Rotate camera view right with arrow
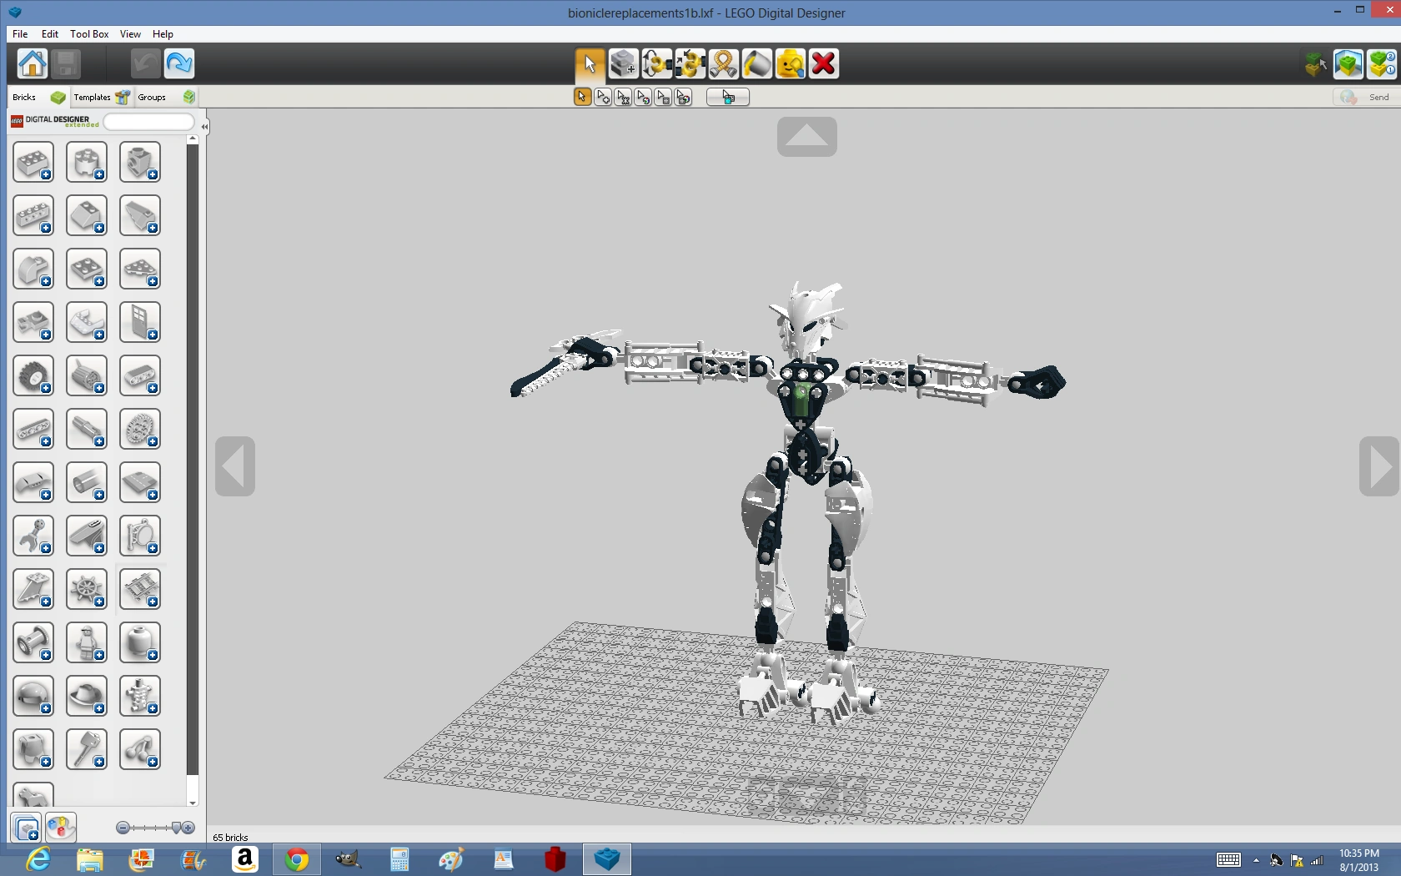The height and width of the screenshot is (876, 1401). (x=1378, y=466)
